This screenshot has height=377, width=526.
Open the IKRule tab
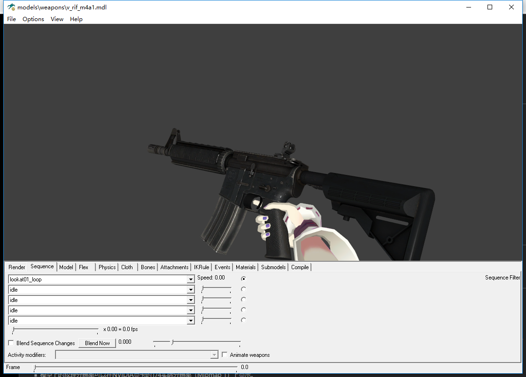[201, 267]
